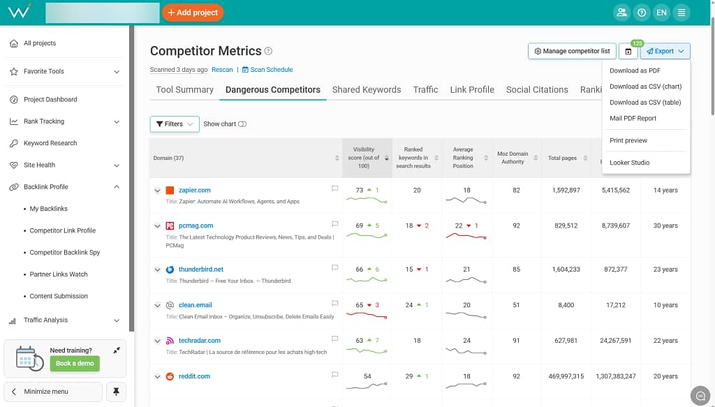Expand the reddit.com row details
This screenshot has height=407, width=715.
[x=157, y=376]
